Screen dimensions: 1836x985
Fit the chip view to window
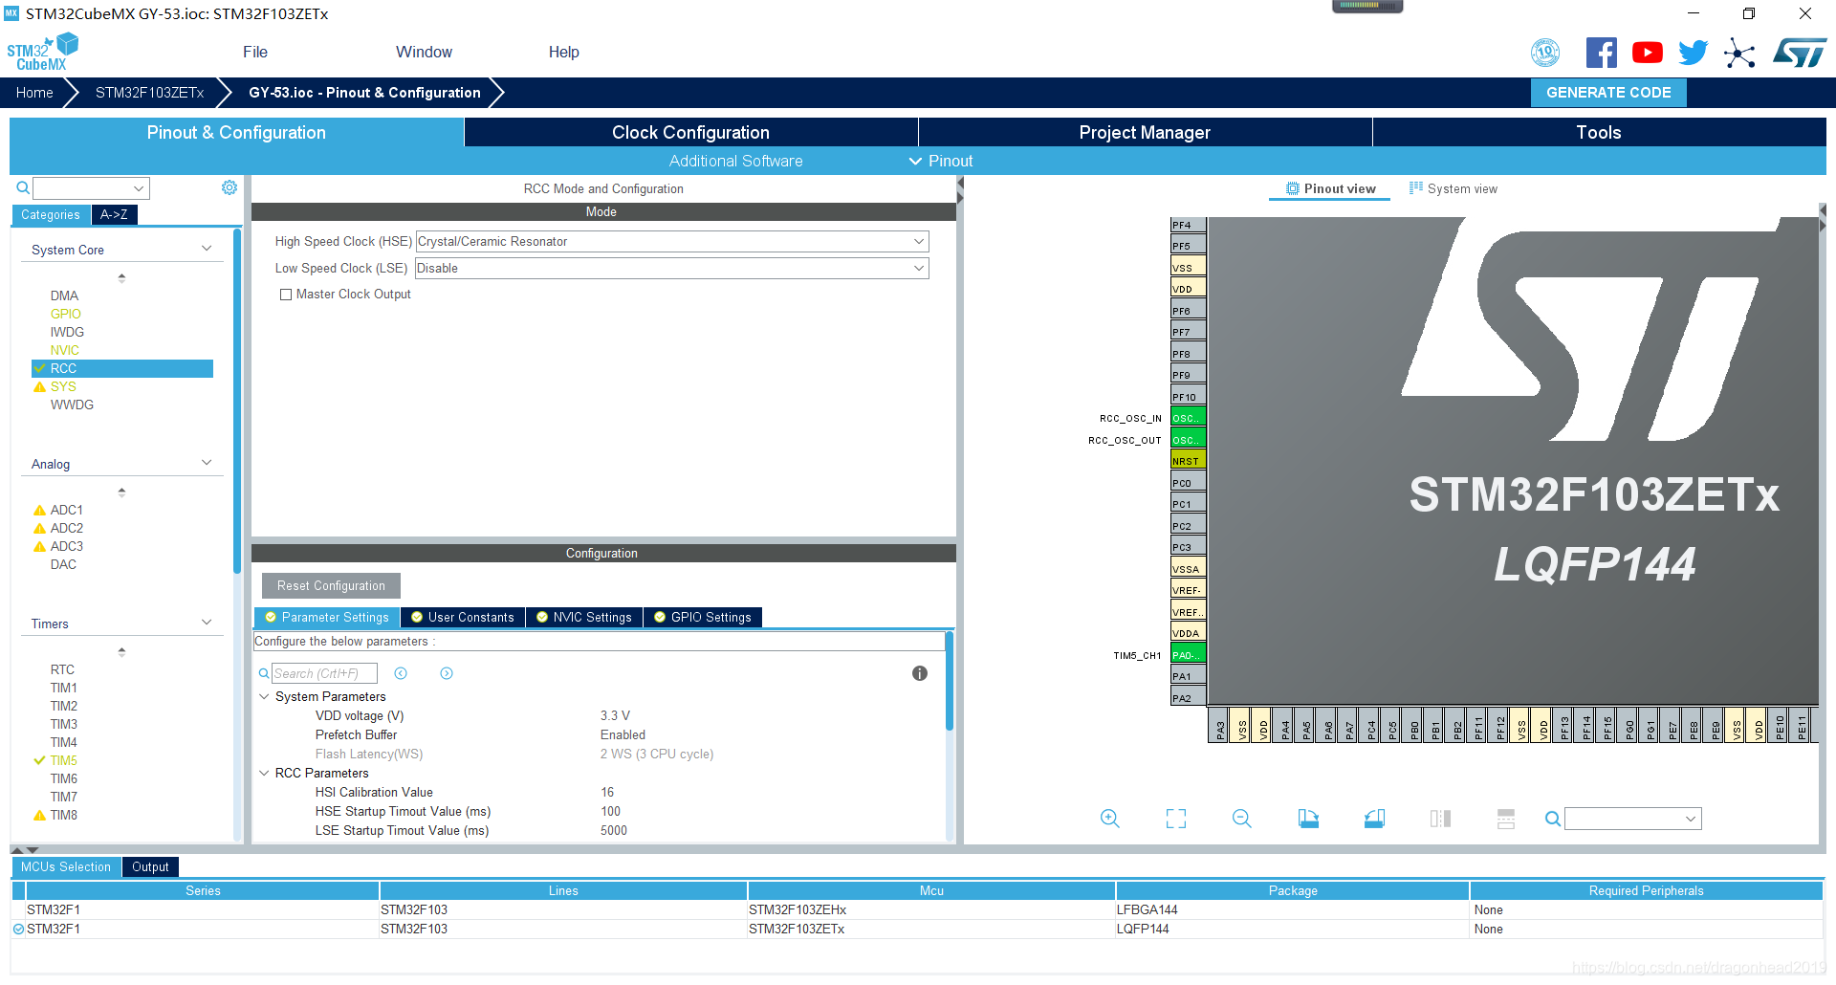coord(1176,819)
